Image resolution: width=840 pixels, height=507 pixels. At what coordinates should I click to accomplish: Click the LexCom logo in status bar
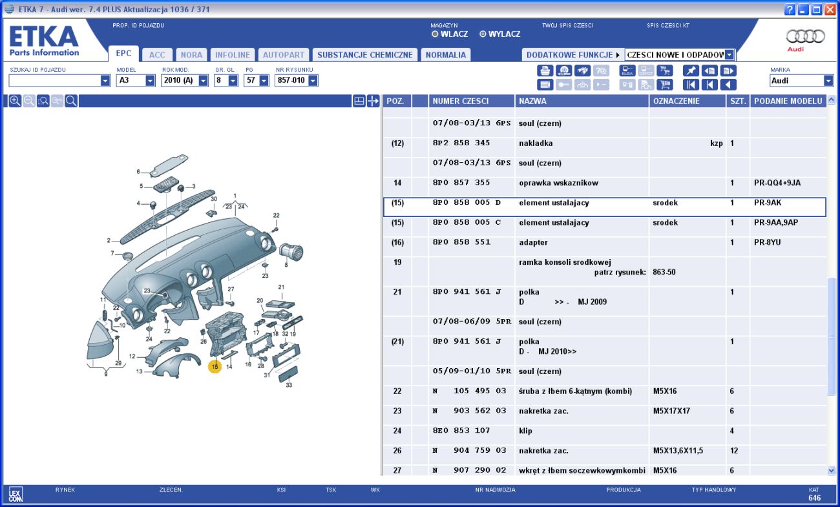coord(15,495)
